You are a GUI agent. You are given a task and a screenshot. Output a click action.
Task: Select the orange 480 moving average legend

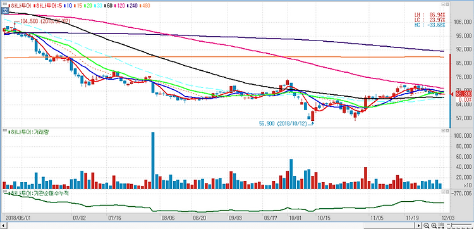click(x=144, y=6)
